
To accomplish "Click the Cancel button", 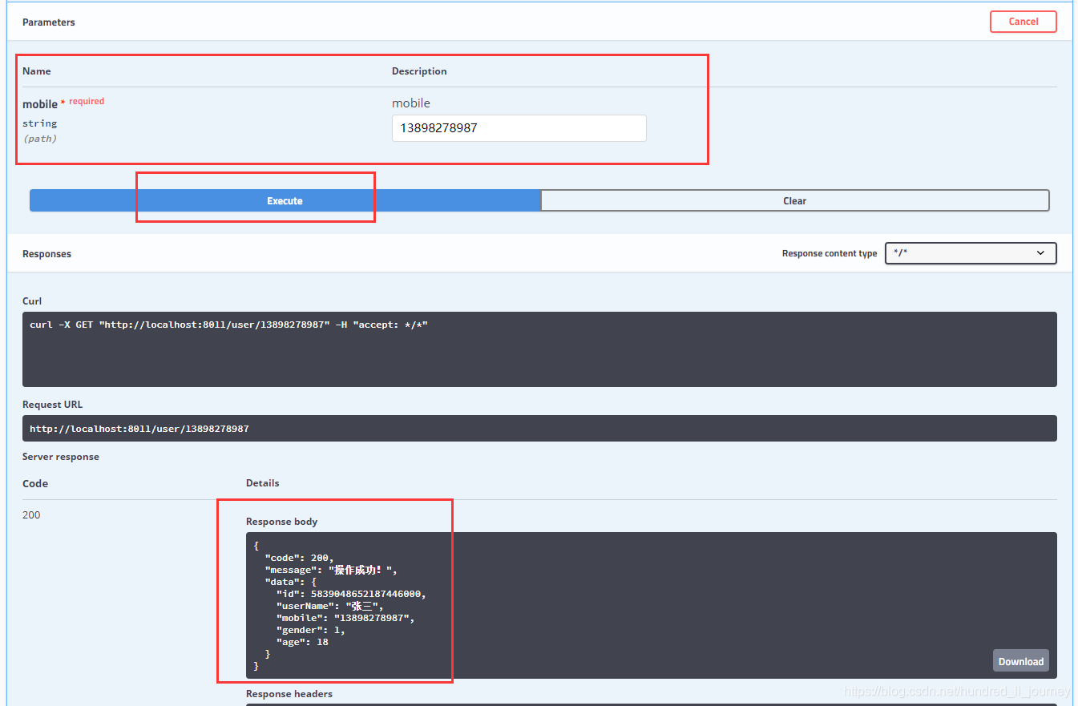I will (x=1023, y=22).
